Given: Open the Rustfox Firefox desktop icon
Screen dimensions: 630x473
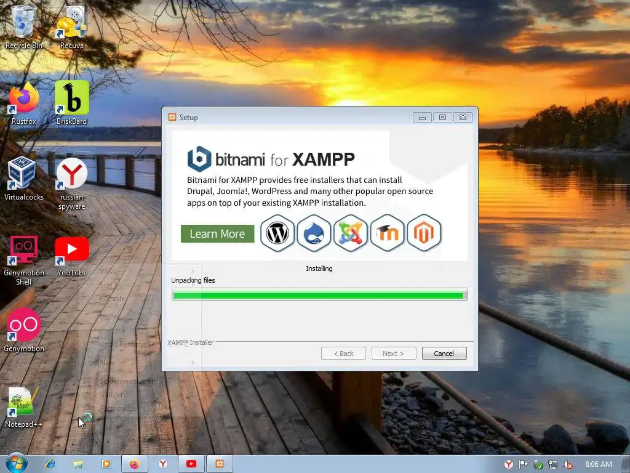Looking at the screenshot, I should (24, 102).
